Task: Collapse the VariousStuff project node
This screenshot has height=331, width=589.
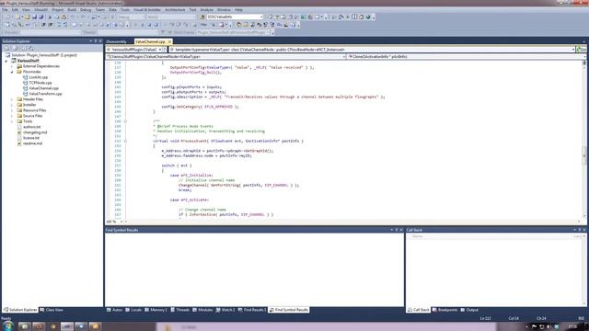Action: pyautogui.click(x=6, y=61)
